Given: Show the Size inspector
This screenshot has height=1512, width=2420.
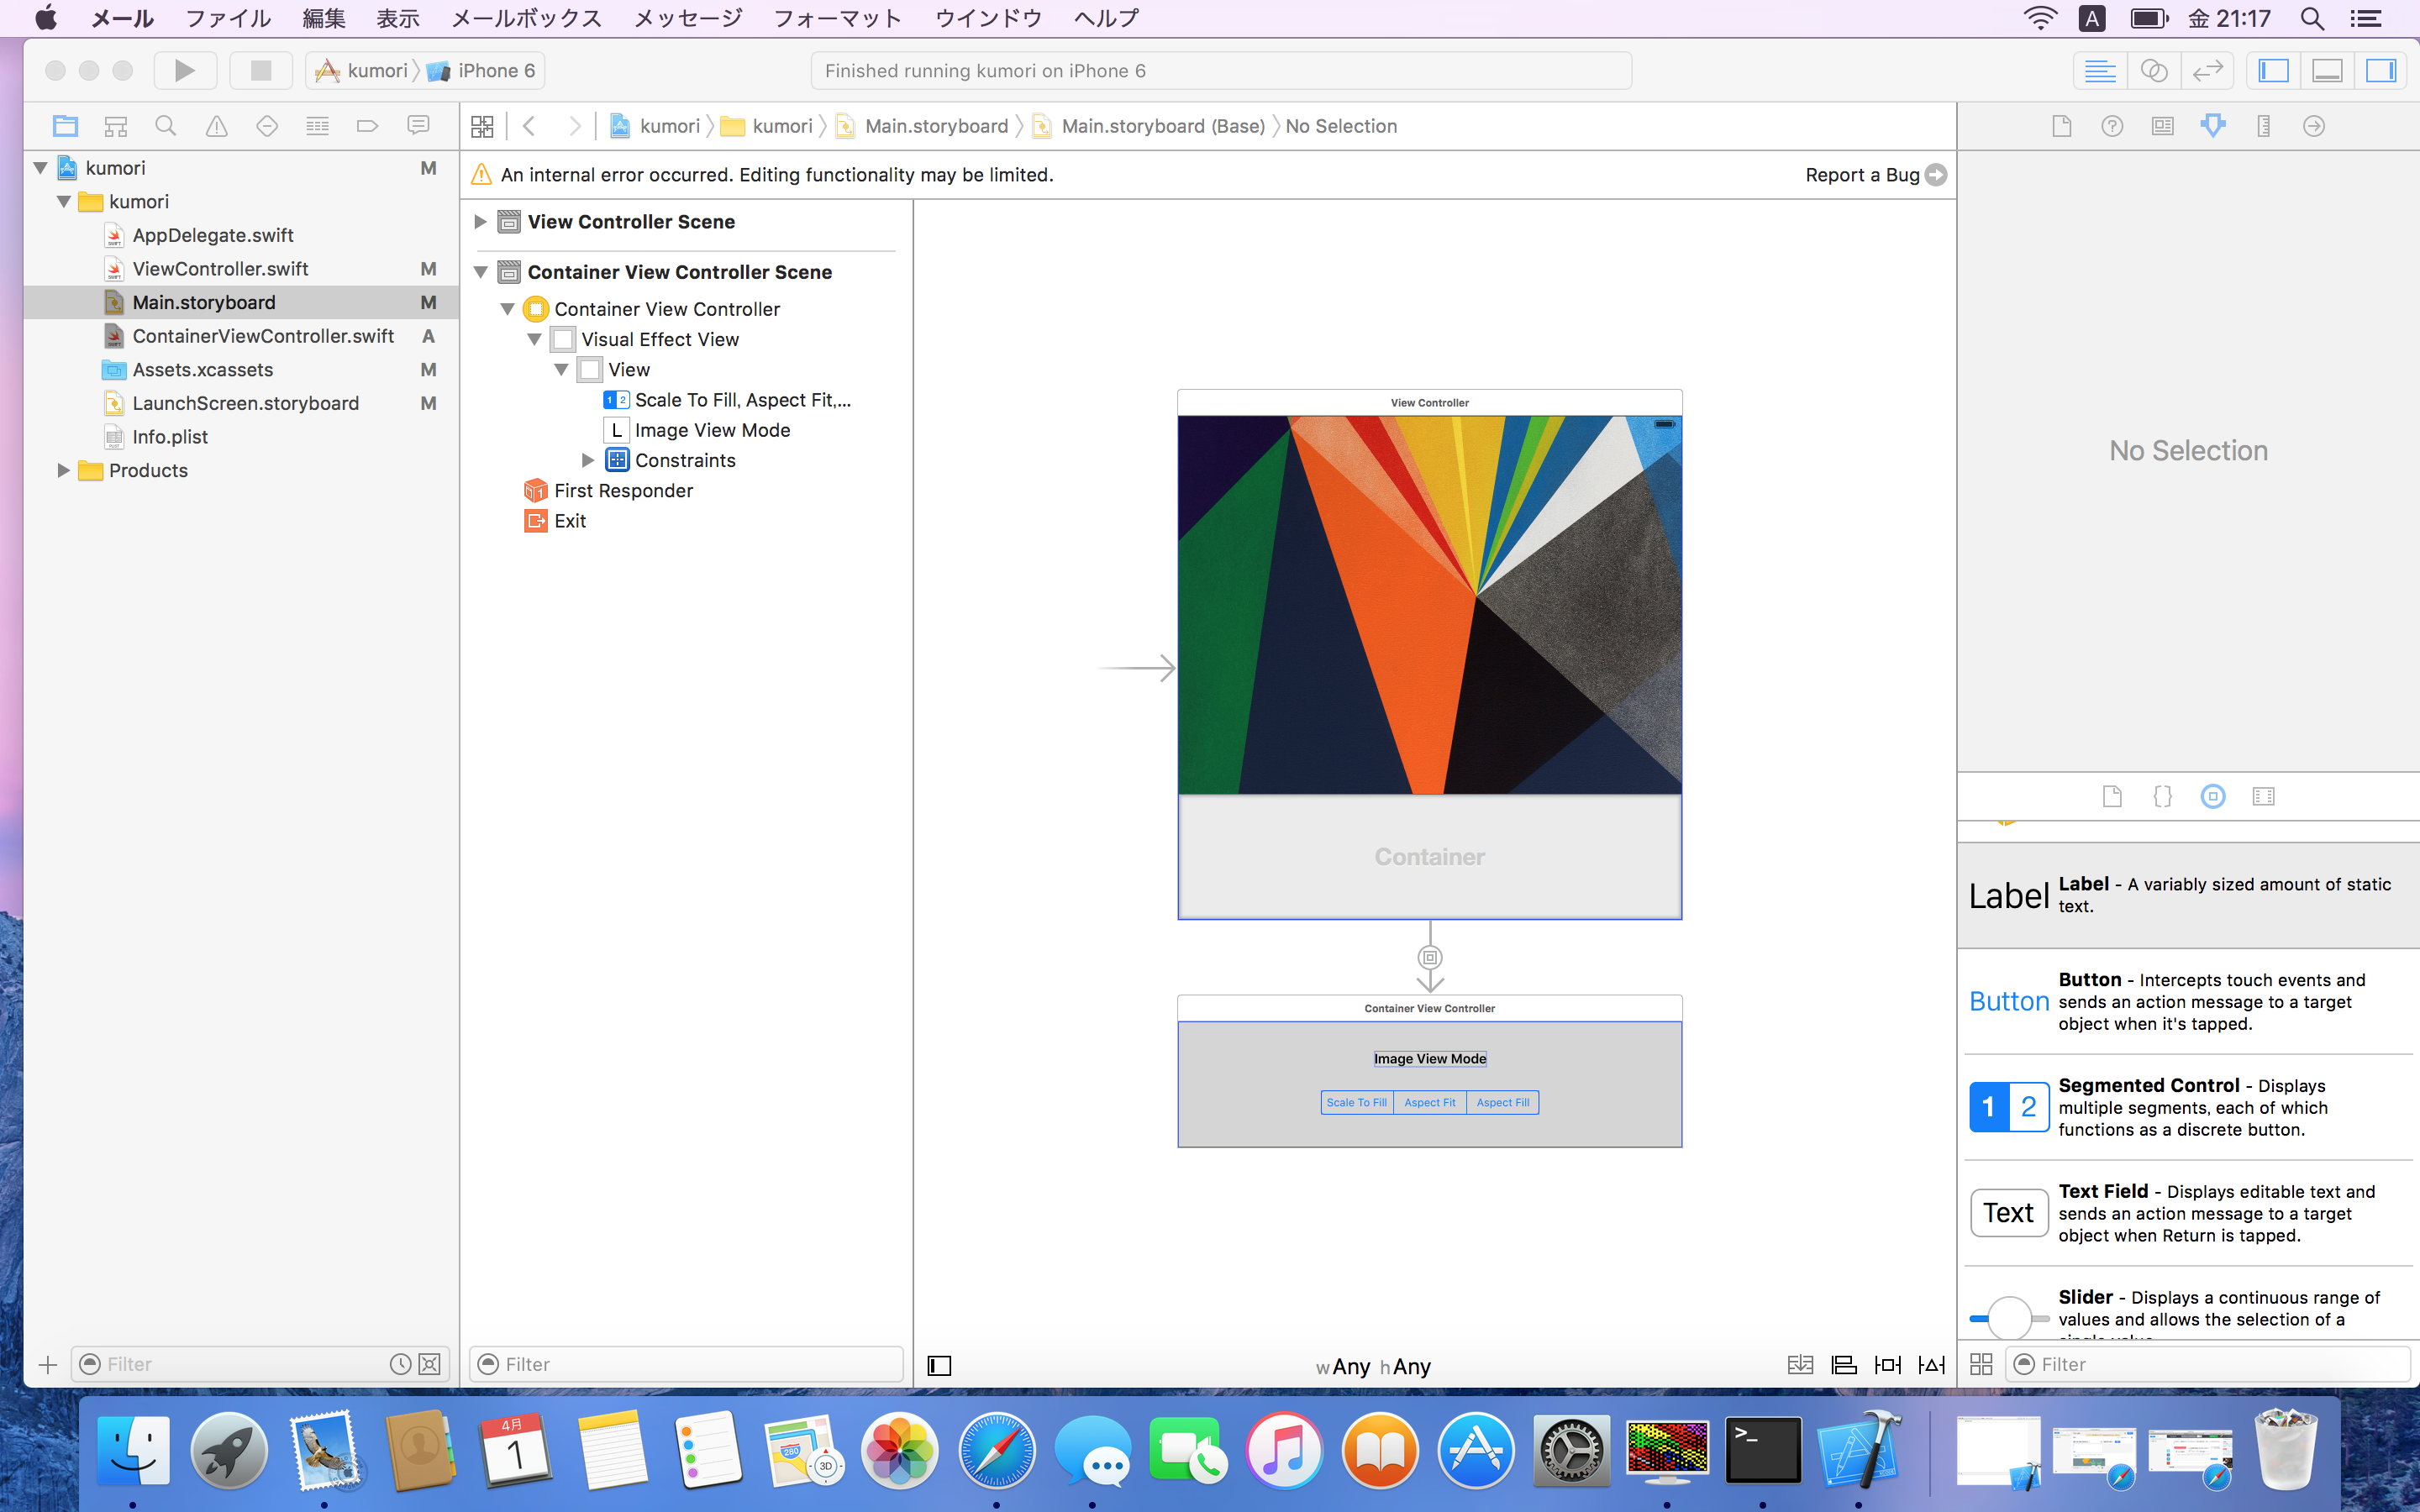Looking at the screenshot, I should point(2264,126).
